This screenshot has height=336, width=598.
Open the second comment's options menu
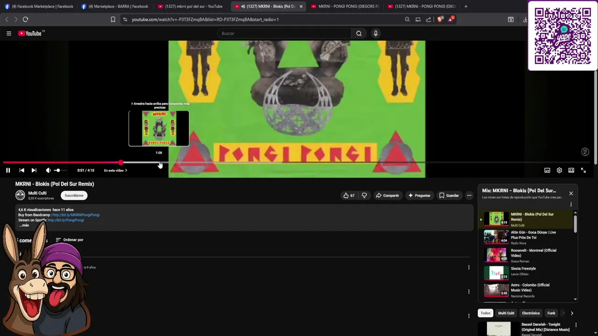[x=469, y=292]
